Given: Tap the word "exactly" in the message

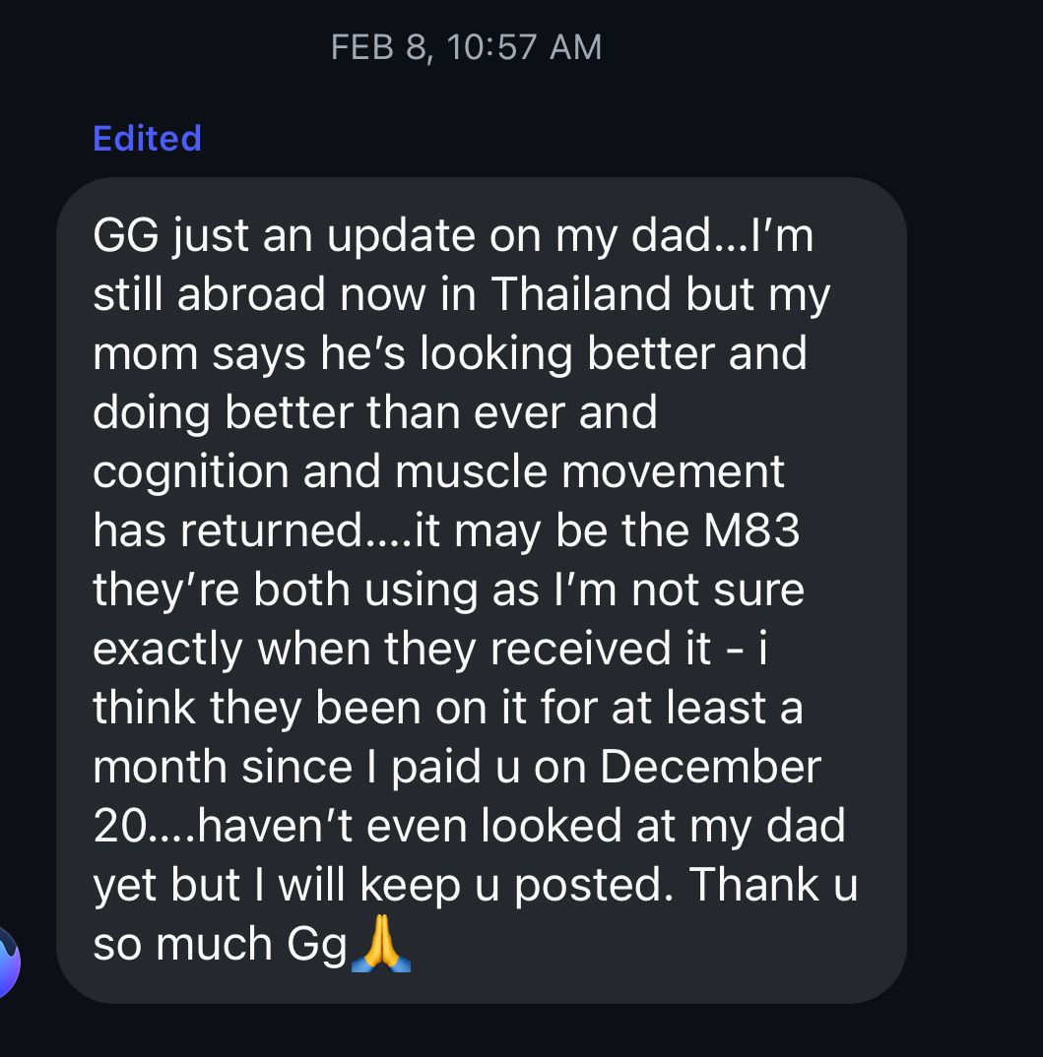Looking at the screenshot, I should tap(167, 650).
